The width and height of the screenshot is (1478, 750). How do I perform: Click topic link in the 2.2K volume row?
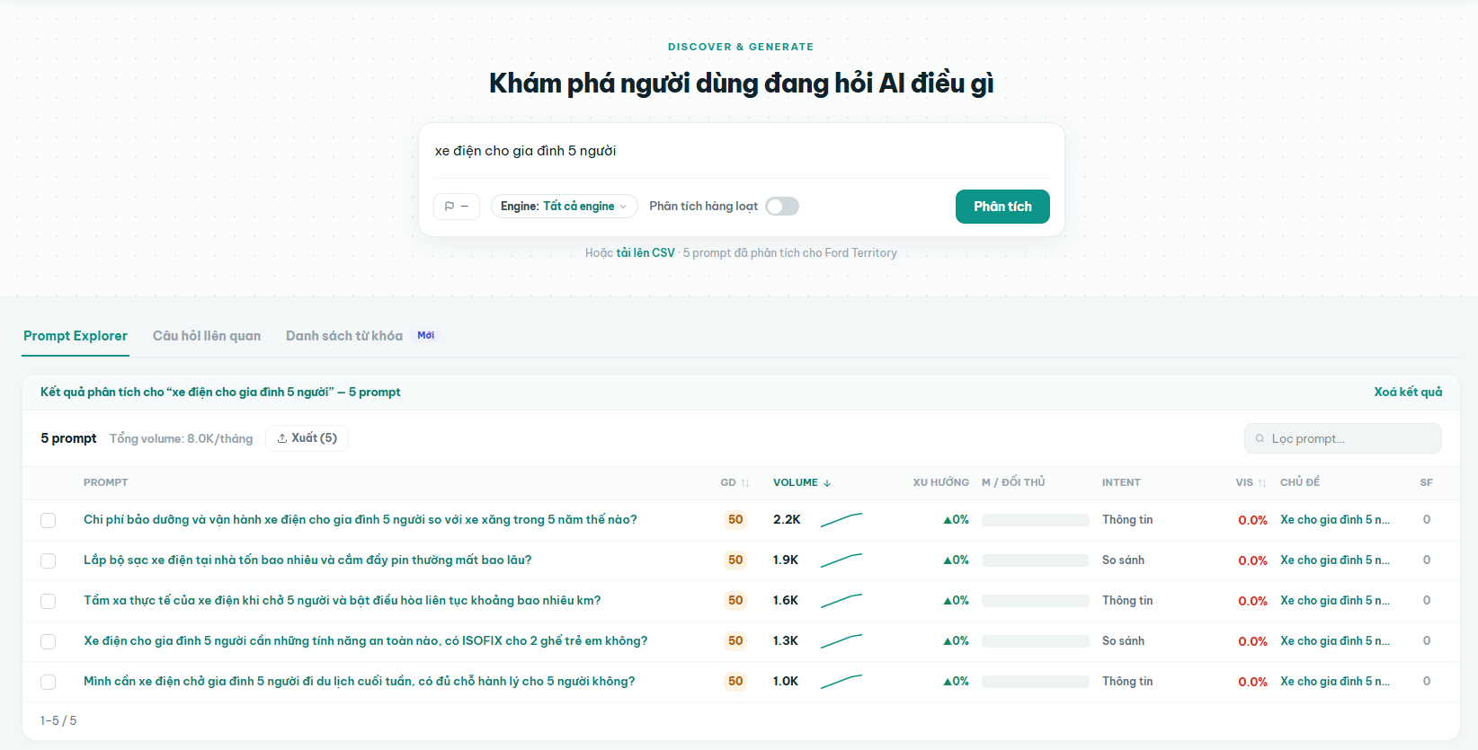(x=1335, y=519)
